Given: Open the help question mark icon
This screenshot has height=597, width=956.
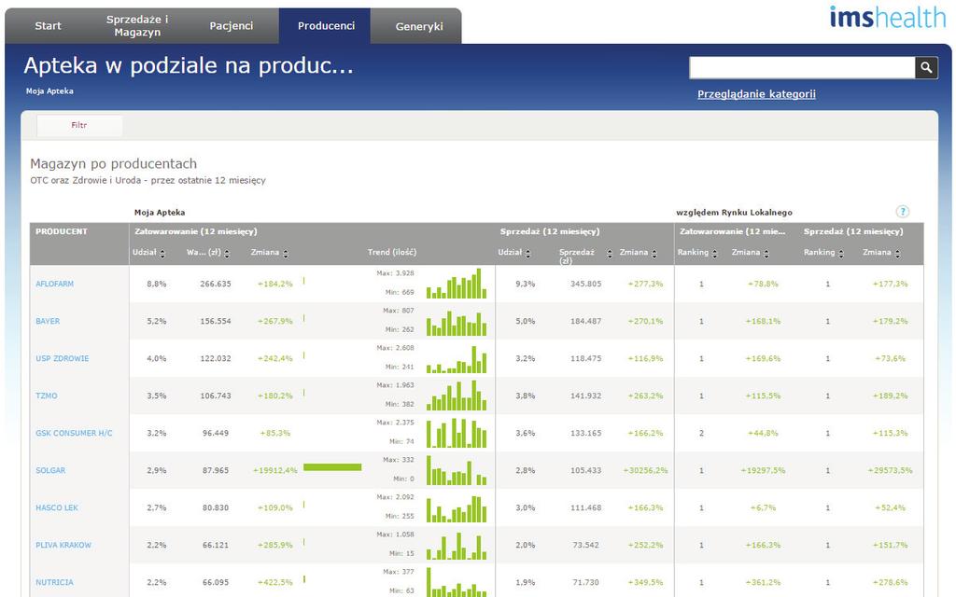Looking at the screenshot, I should tap(903, 212).
